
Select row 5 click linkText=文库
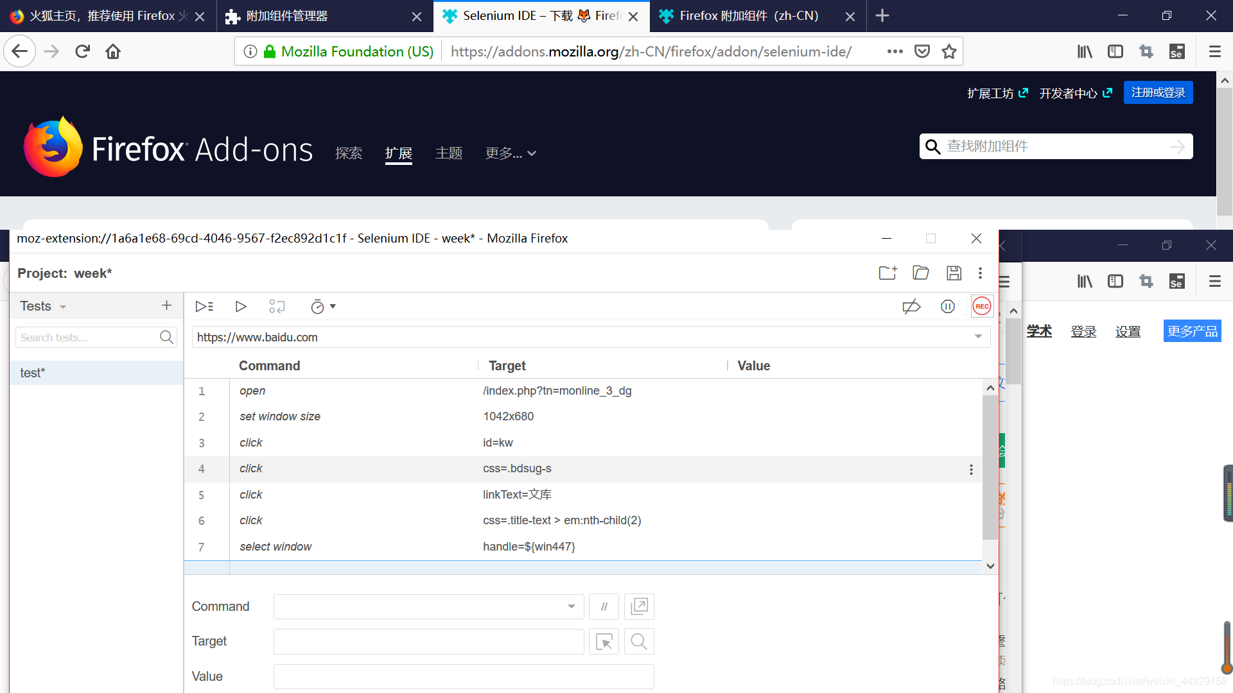583,495
